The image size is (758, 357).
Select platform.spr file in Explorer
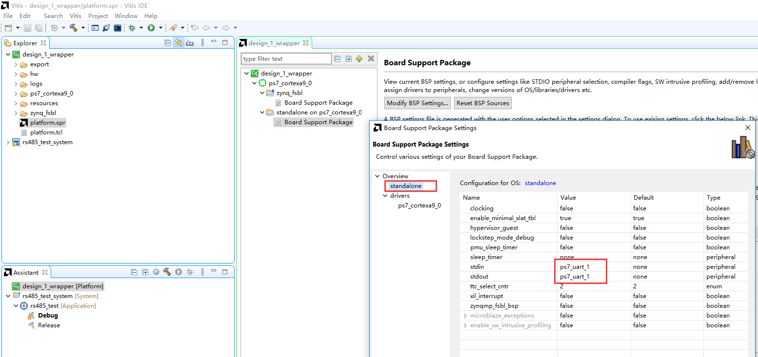[x=47, y=123]
